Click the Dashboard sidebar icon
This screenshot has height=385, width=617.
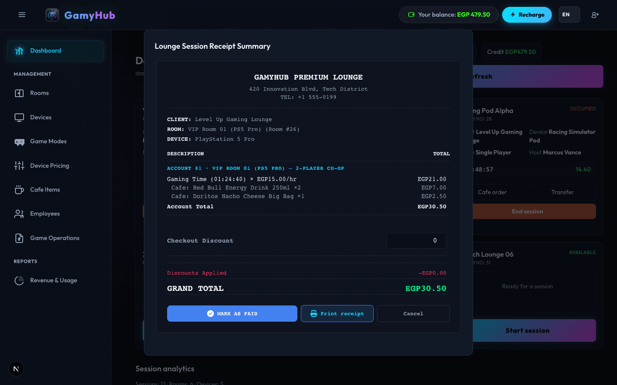pos(19,51)
